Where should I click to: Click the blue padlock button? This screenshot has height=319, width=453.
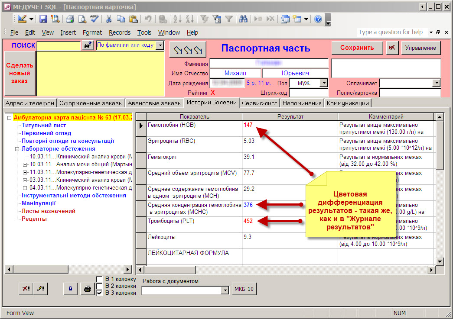pyautogui.click(x=70, y=288)
